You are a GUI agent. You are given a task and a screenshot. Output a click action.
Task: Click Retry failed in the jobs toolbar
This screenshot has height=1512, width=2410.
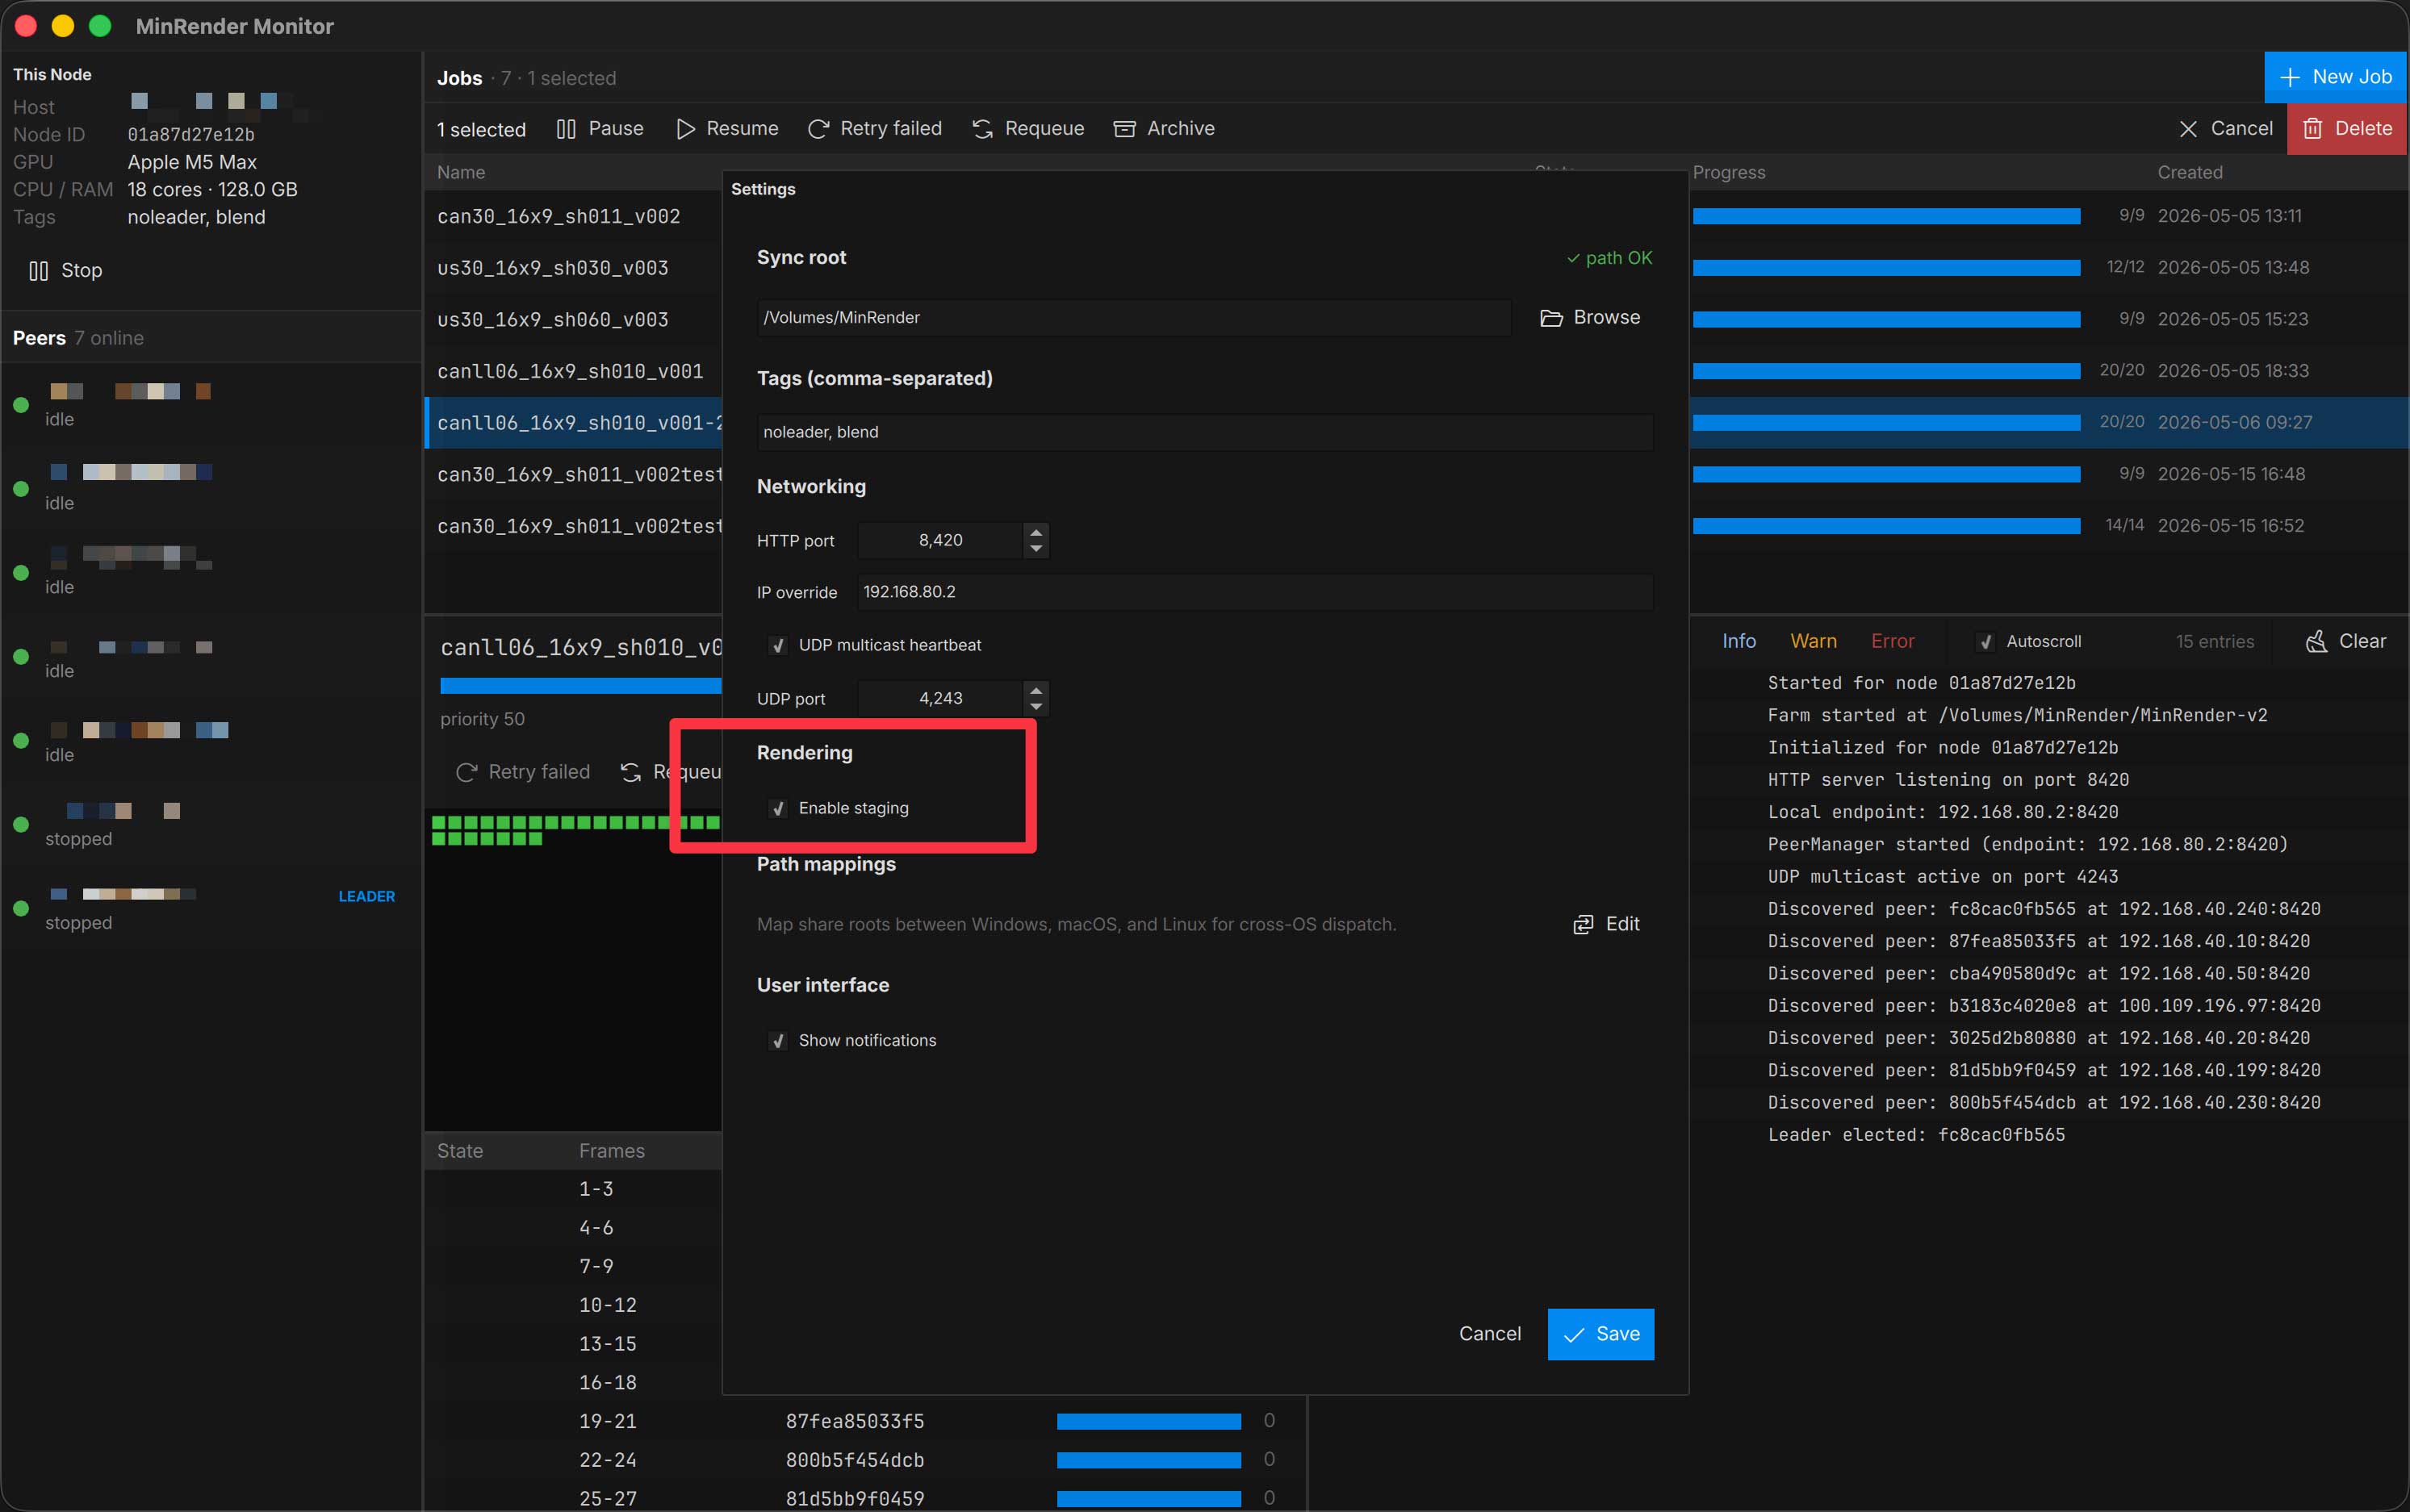pos(876,128)
